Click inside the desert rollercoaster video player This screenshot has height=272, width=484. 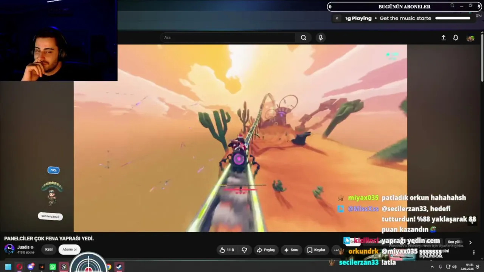240,138
